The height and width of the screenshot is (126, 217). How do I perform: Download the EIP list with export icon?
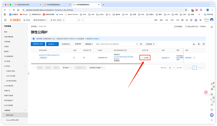pos(194,44)
